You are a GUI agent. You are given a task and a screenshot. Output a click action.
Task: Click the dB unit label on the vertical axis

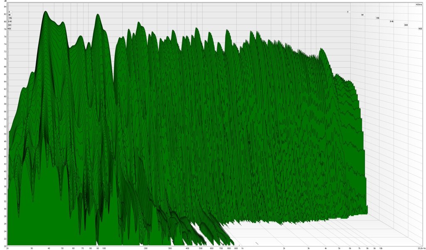[5, 1]
